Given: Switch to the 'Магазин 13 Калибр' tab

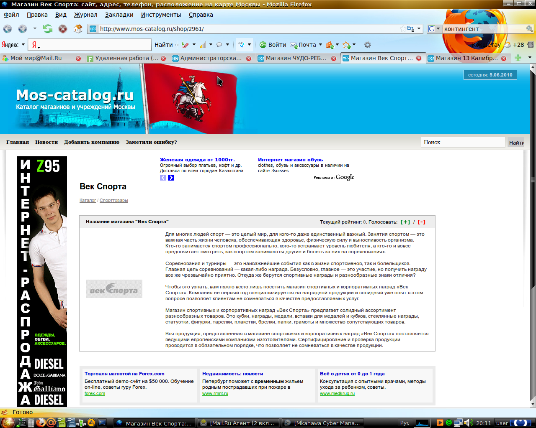Looking at the screenshot, I should [x=467, y=58].
